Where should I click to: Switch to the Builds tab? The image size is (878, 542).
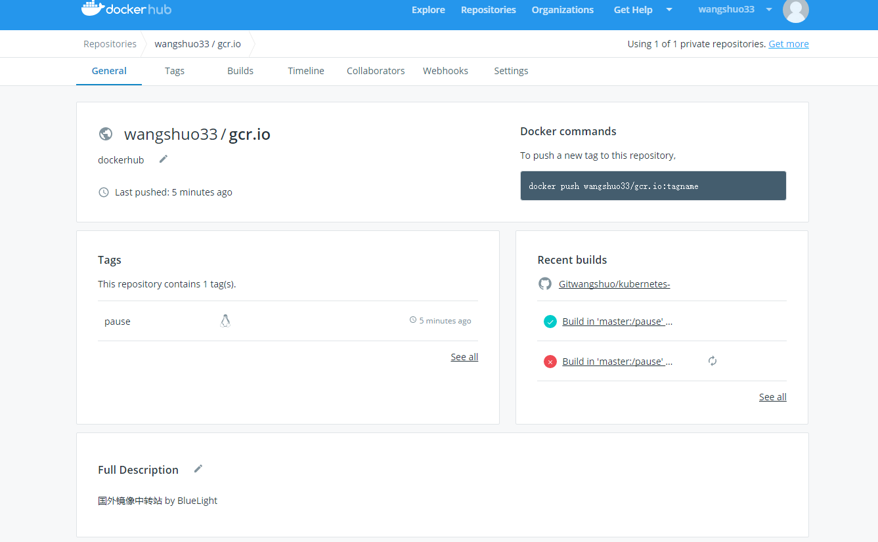240,71
